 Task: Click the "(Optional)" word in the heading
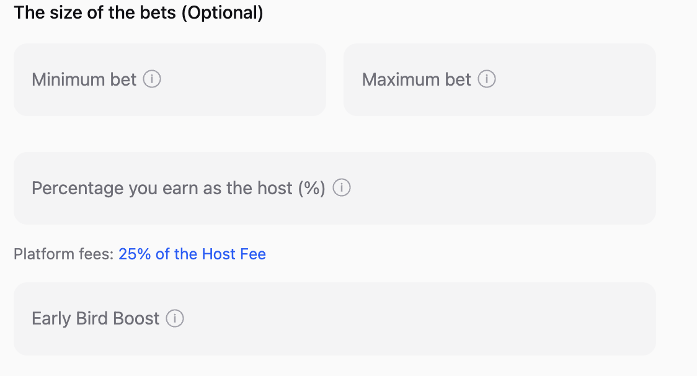[222, 12]
